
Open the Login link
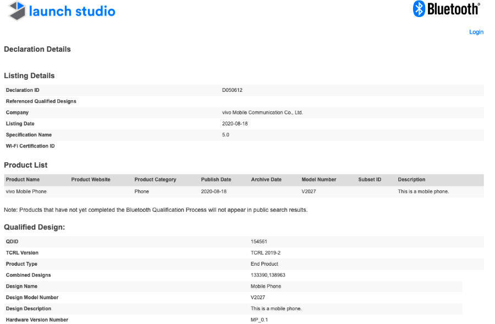coord(476,32)
